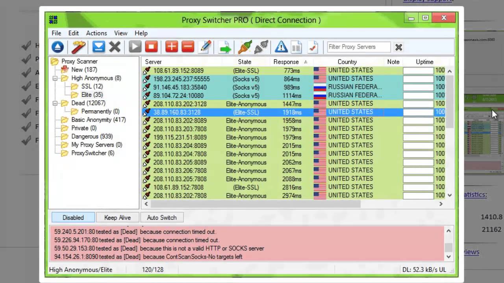
Task: Click the blue warning triangle icon
Action: click(281, 47)
